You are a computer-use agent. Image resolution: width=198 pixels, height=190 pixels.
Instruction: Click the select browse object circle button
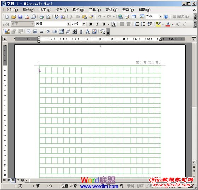pos(194,171)
